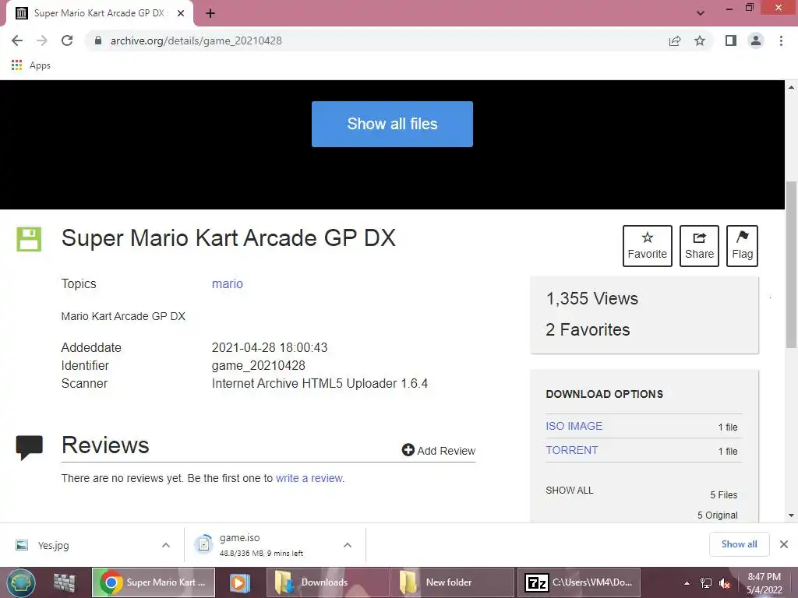This screenshot has height=598, width=798.
Task: Switch to Chrome taskbar button
Action: (x=154, y=582)
